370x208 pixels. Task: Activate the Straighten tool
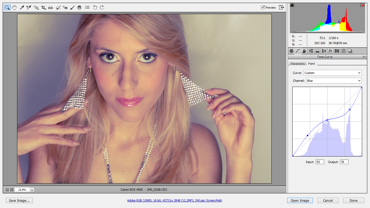pos(51,8)
